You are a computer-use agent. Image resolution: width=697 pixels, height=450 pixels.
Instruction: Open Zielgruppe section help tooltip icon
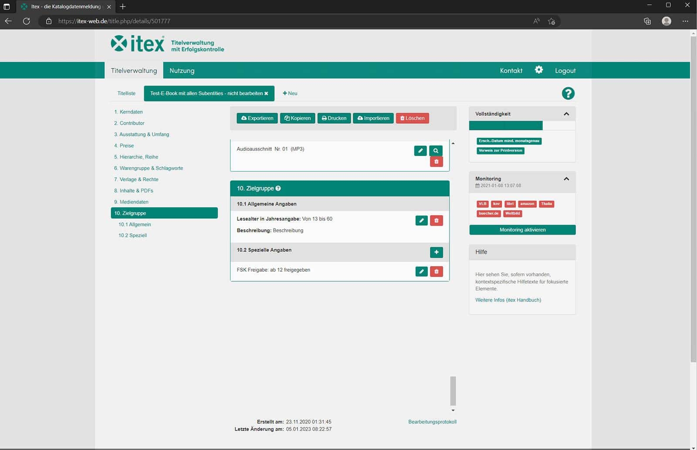click(x=278, y=188)
